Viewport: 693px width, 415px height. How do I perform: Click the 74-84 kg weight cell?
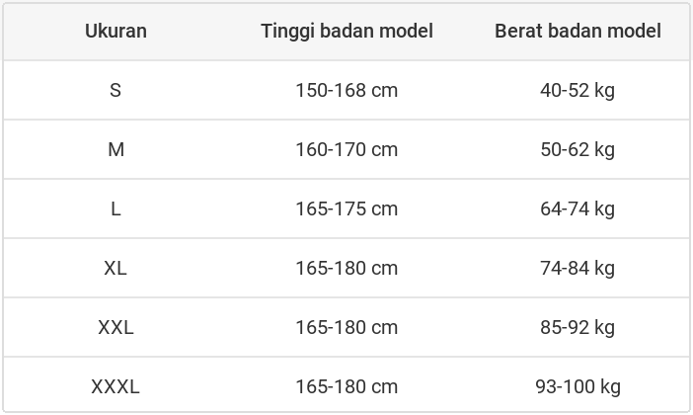point(577,268)
